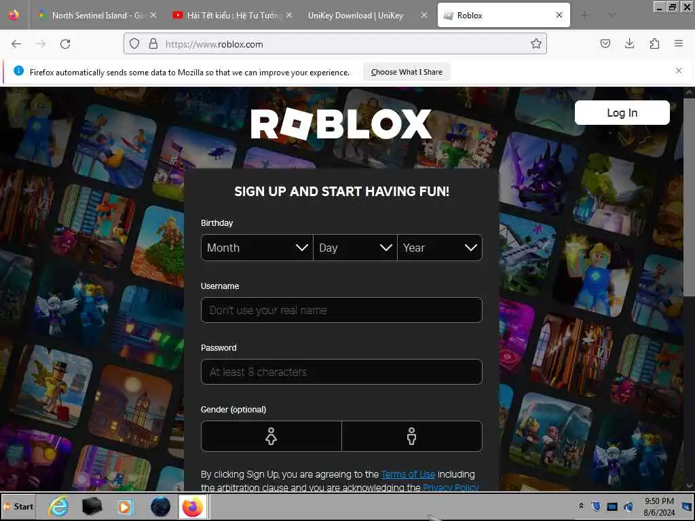
Task: Open the Extensions puzzle-piece icon
Action: click(x=654, y=44)
